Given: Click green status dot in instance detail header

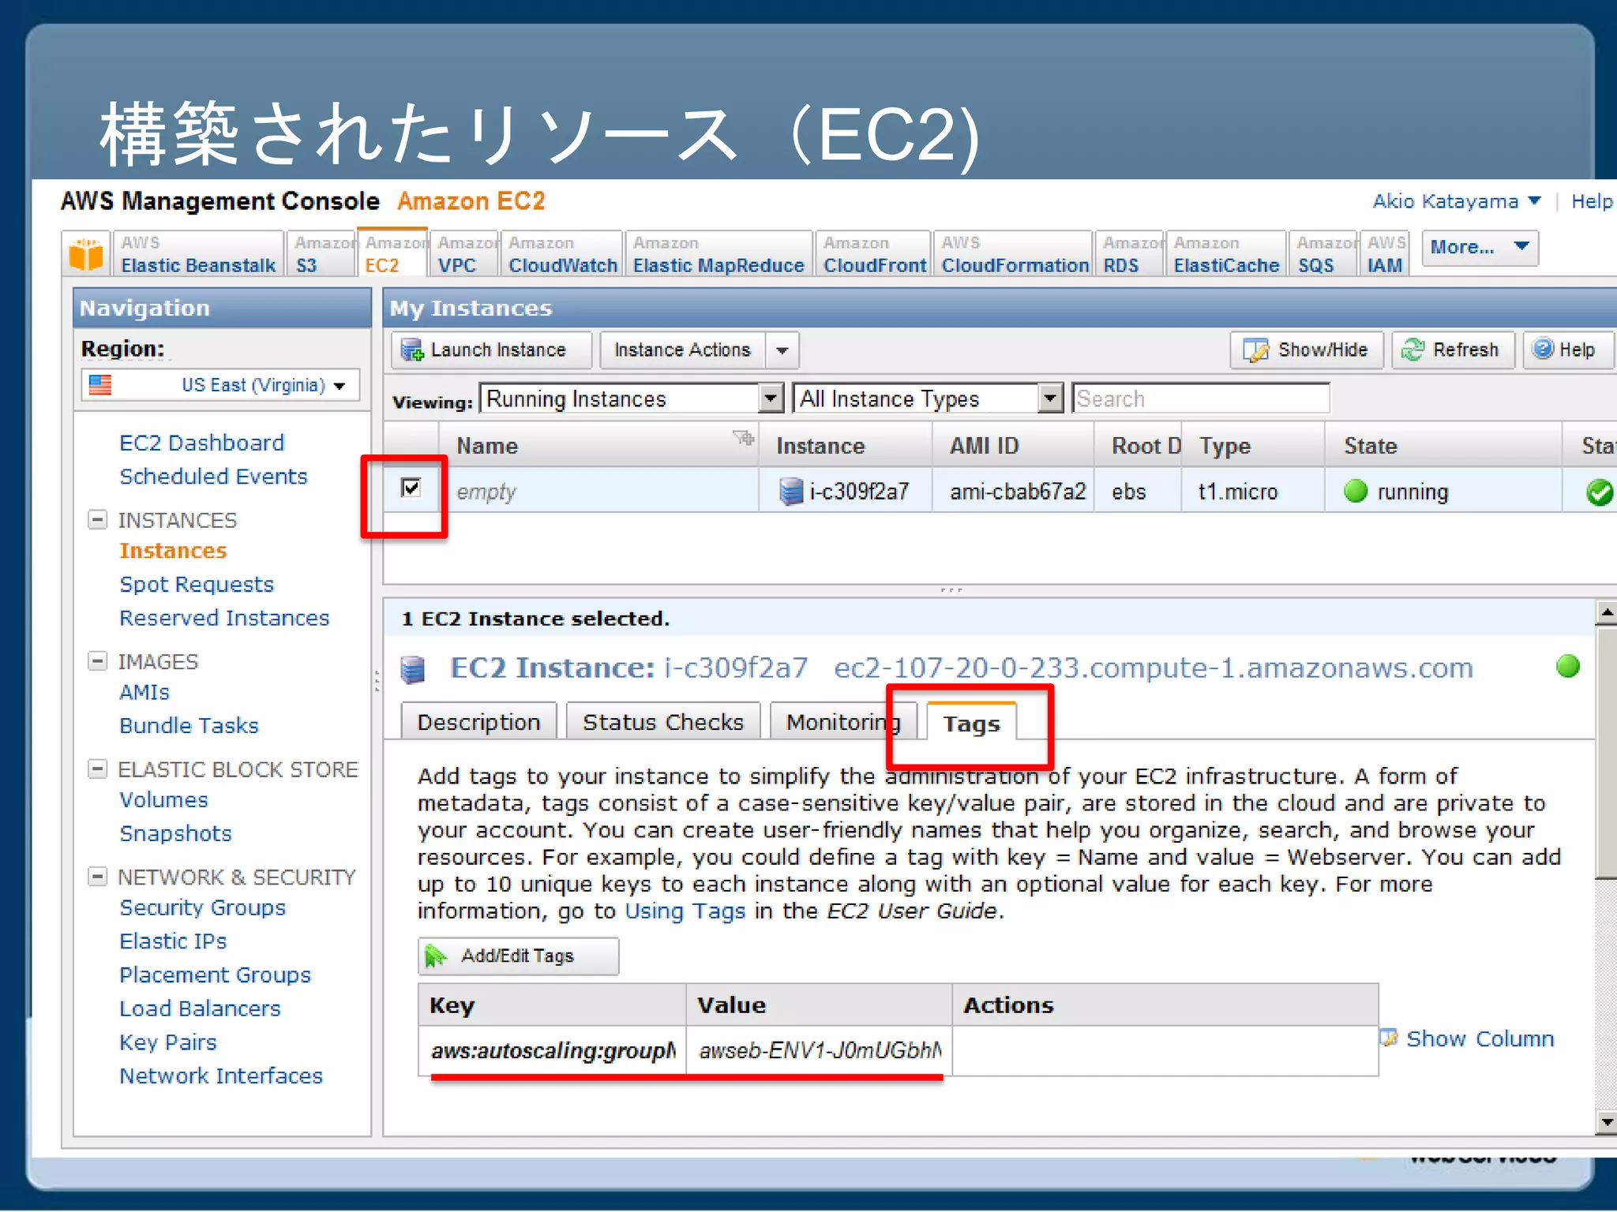Looking at the screenshot, I should 1568,667.
